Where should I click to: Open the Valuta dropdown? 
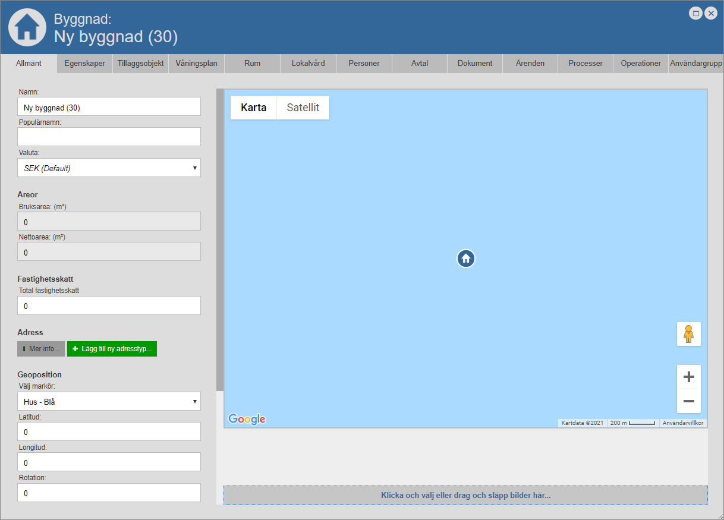point(109,168)
